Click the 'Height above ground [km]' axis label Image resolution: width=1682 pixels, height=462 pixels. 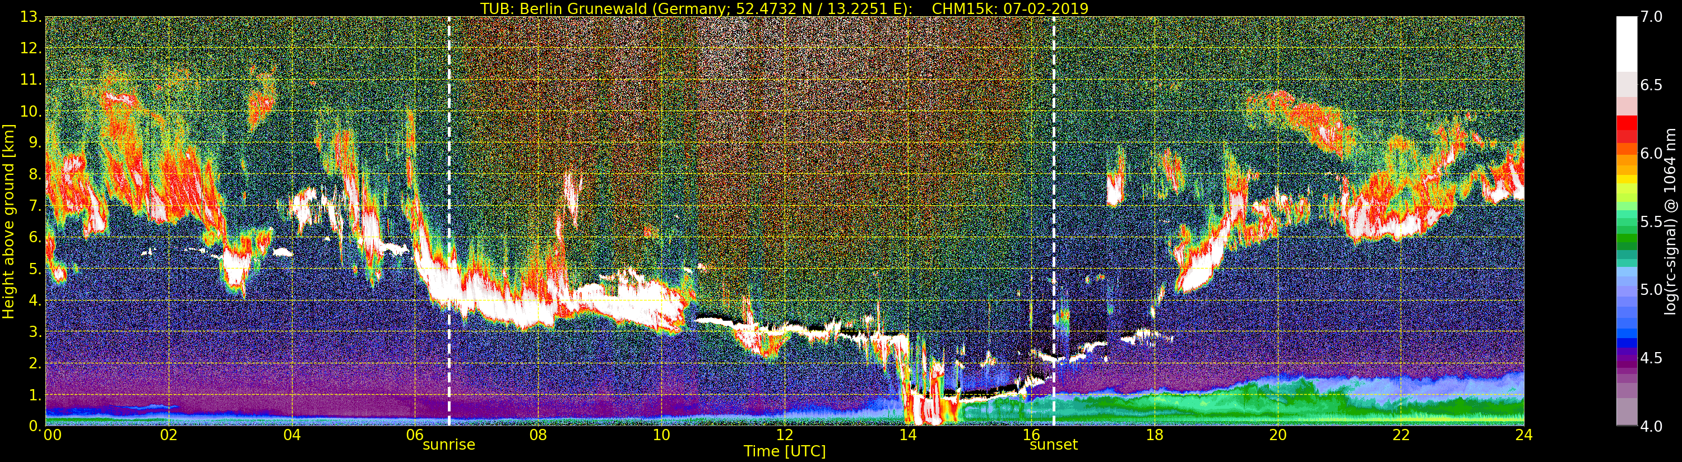click(8, 221)
